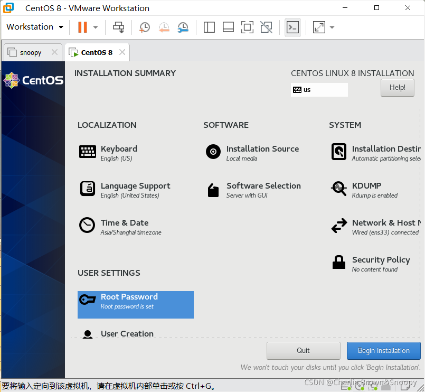425x392 pixels.
Task: Click the Unity mode toolbar icon
Action: [x=267, y=27]
